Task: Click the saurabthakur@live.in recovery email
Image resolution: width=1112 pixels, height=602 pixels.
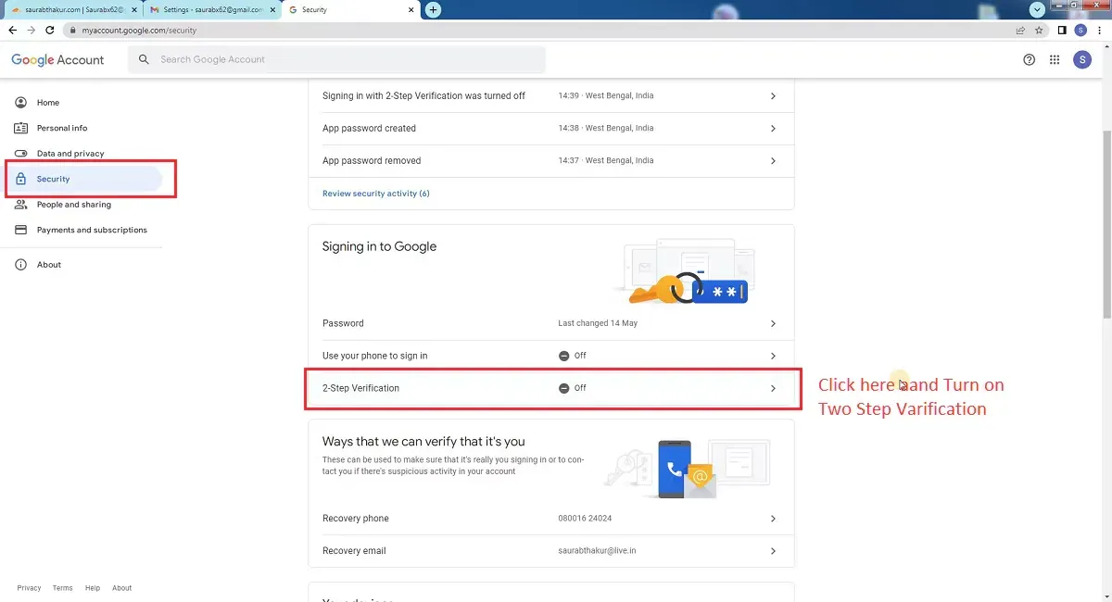Action: 597,551
